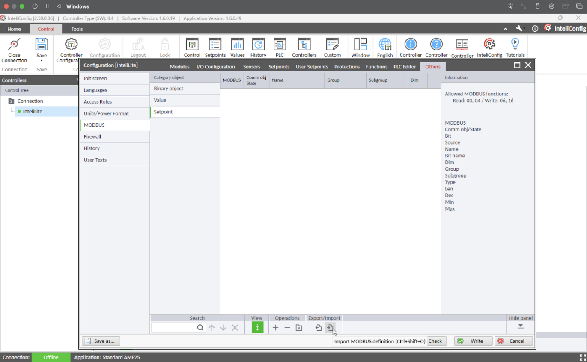Open the History ribbon icon
The image size is (587, 362).
258,45
